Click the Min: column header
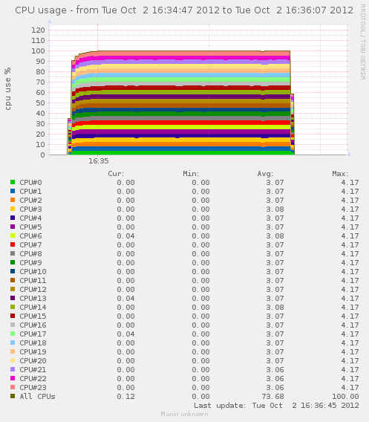 191,174
